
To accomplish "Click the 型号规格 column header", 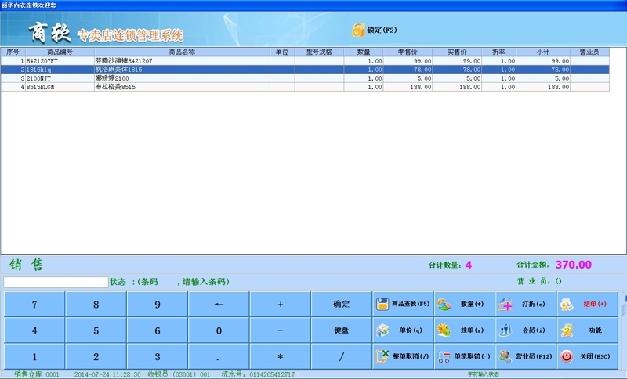I will point(319,52).
